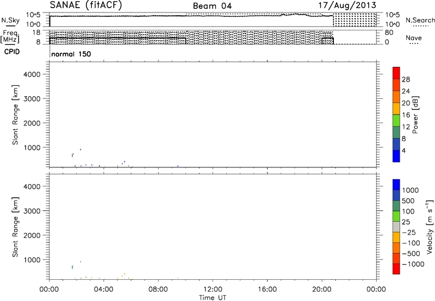Image resolution: width=435 pixels, height=301 pixels.
Task: Click the −1000 label on Velocity colorbar
Action: (x=413, y=264)
